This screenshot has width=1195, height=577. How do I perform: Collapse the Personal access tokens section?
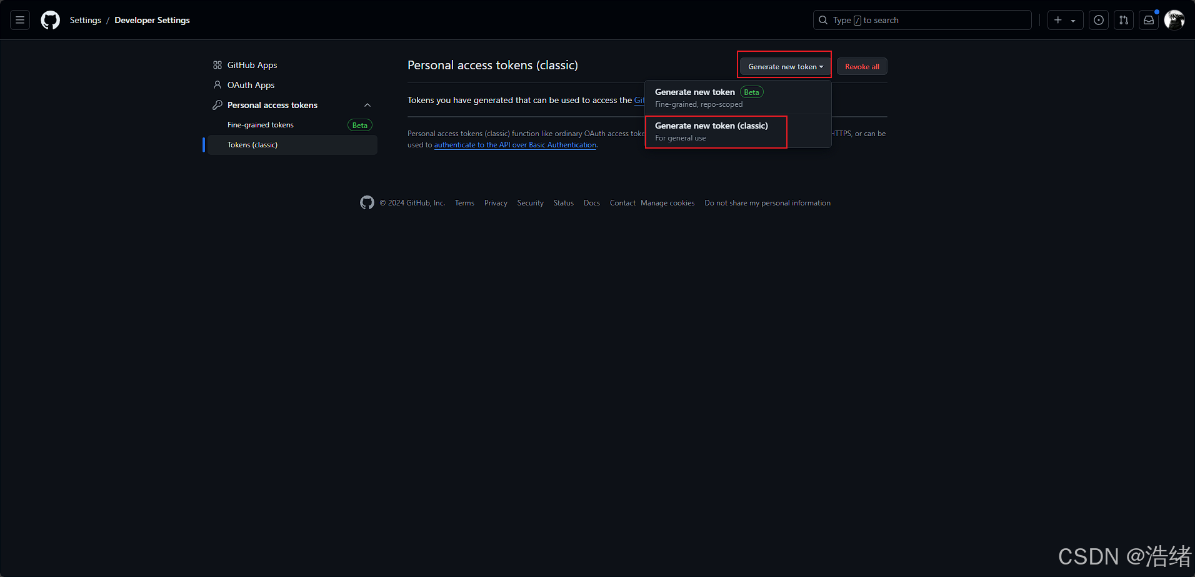tap(367, 105)
